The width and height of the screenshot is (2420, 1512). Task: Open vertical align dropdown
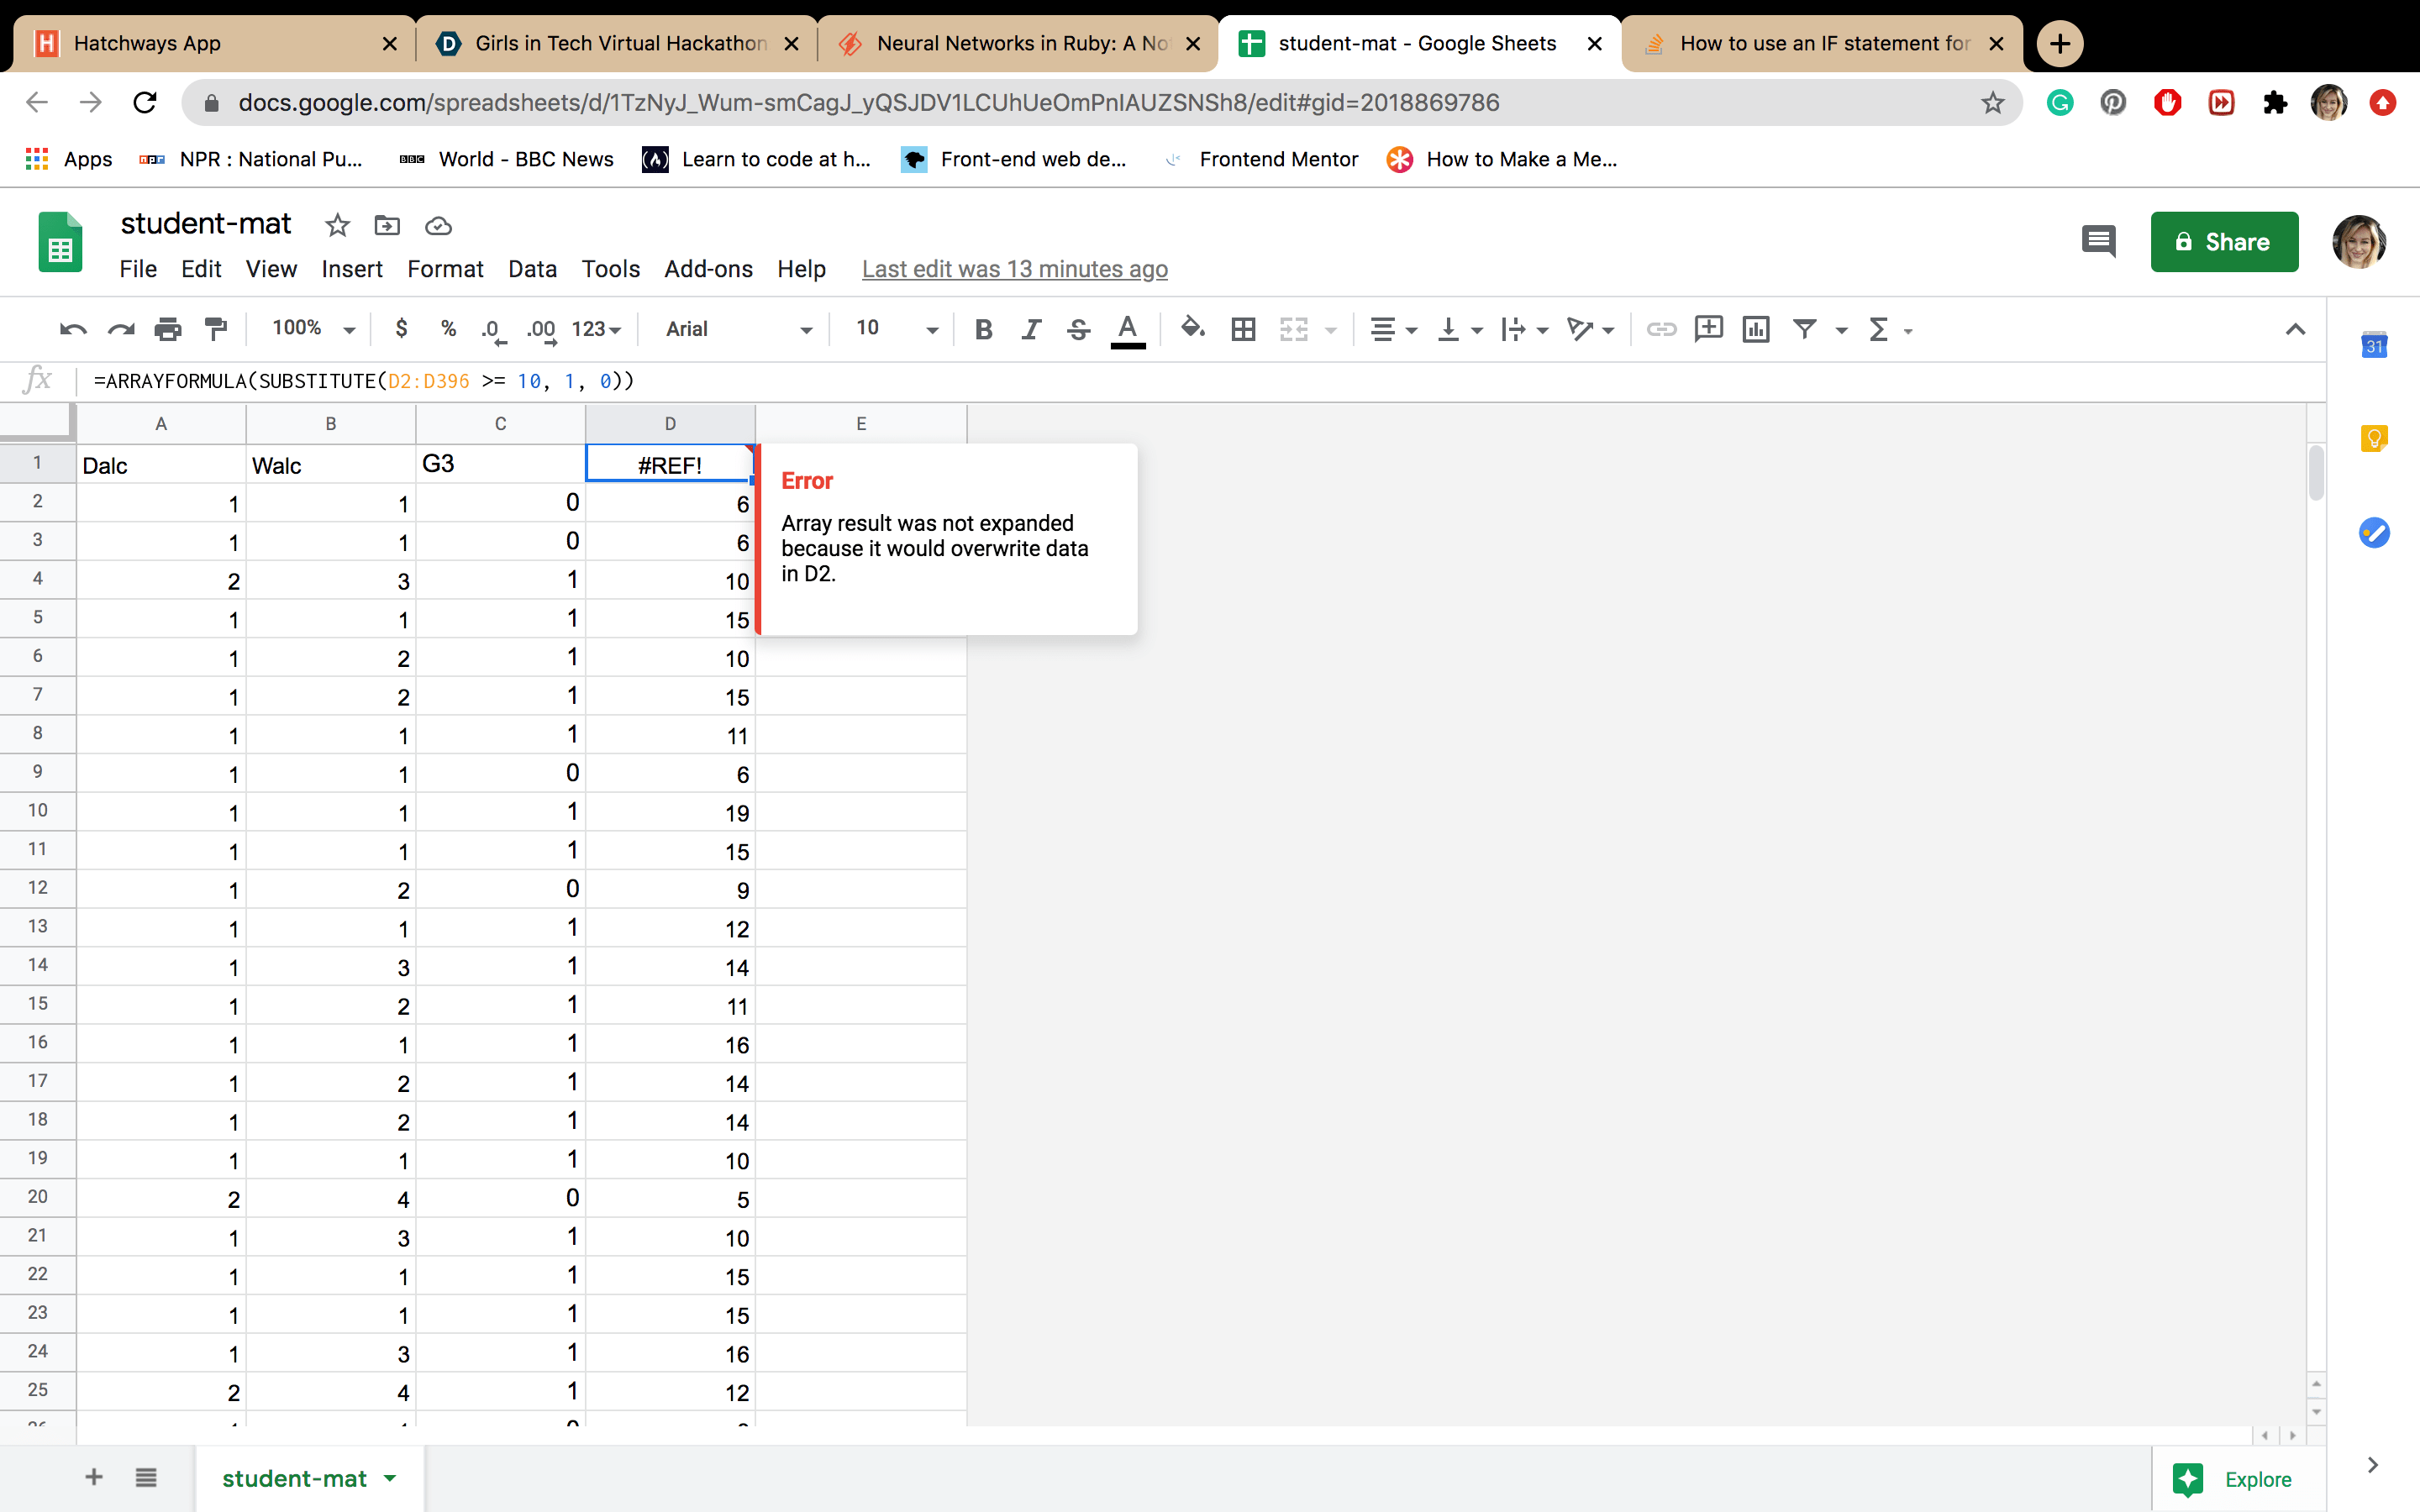pos(1459,329)
